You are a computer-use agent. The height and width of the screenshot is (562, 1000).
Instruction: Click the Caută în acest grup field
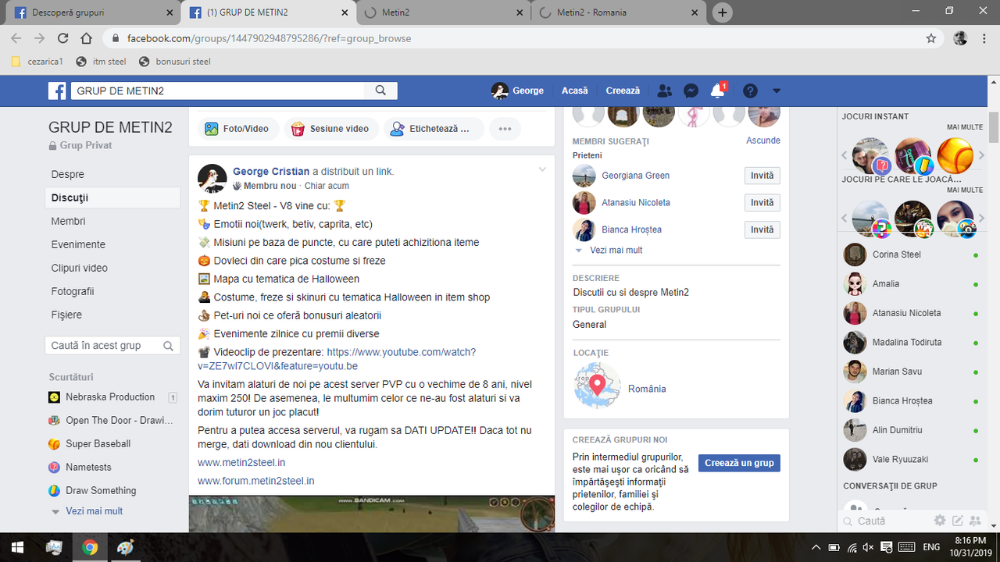pos(112,346)
